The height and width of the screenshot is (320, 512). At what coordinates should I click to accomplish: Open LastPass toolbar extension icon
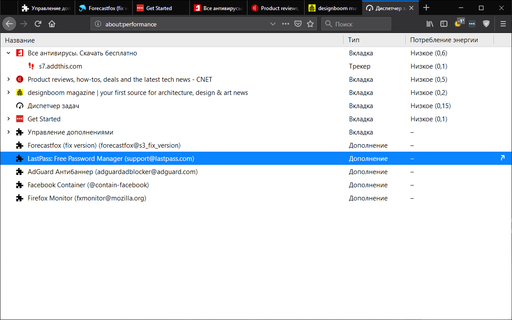pos(472,24)
